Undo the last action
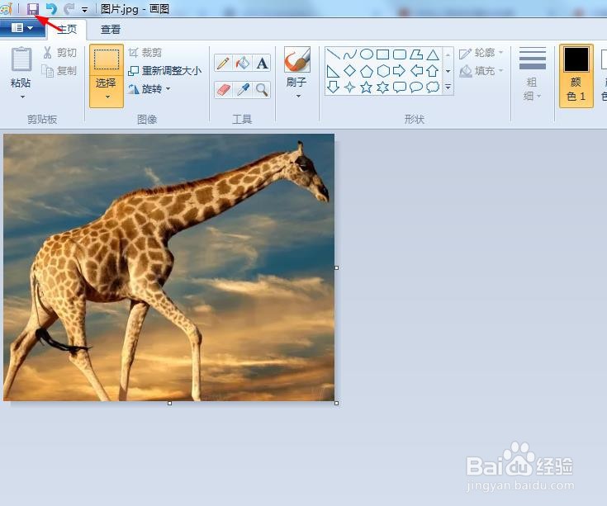The height and width of the screenshot is (506, 607). point(51,8)
